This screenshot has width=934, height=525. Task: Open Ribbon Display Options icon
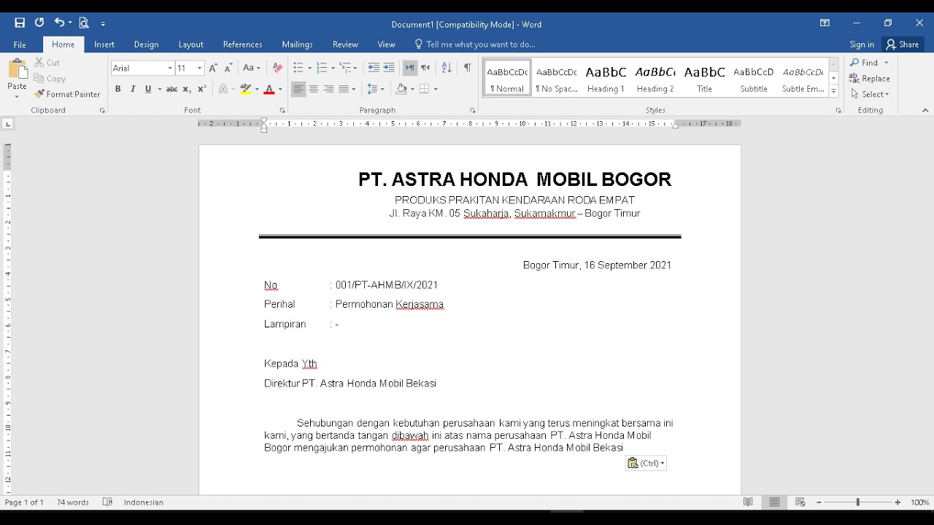(x=825, y=23)
